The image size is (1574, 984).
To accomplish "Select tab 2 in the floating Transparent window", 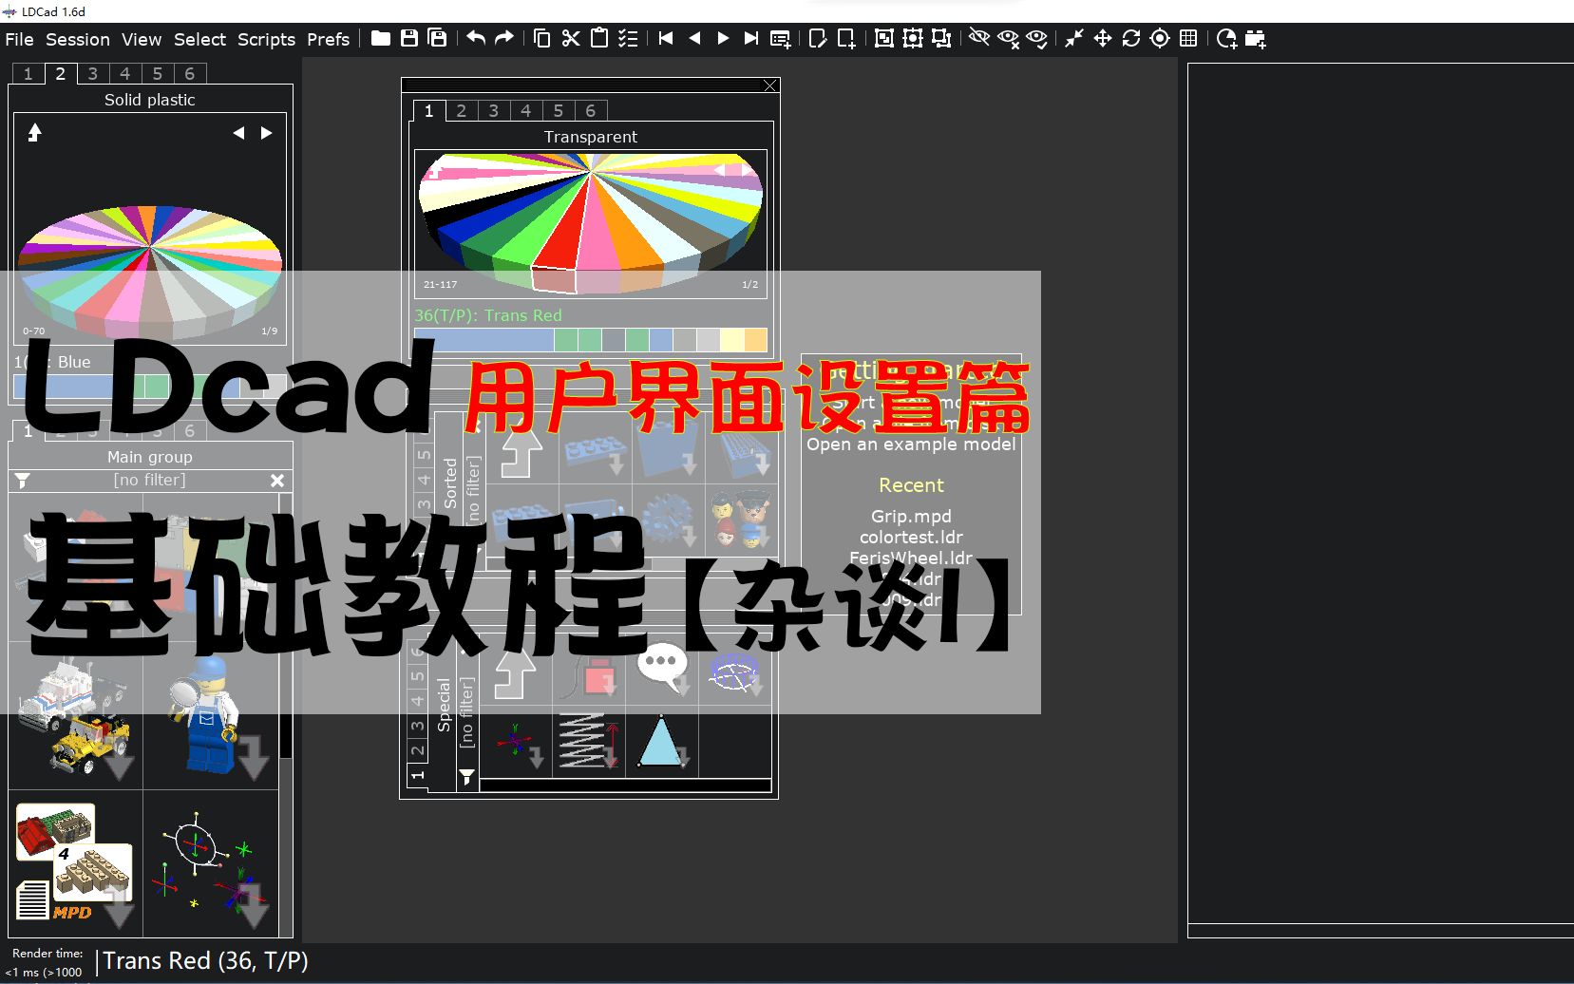I will 462,110.
